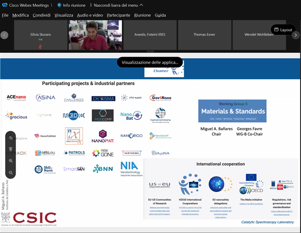Click the nffa.eu logo
The width and height of the screenshot is (301, 233).
tap(45, 153)
